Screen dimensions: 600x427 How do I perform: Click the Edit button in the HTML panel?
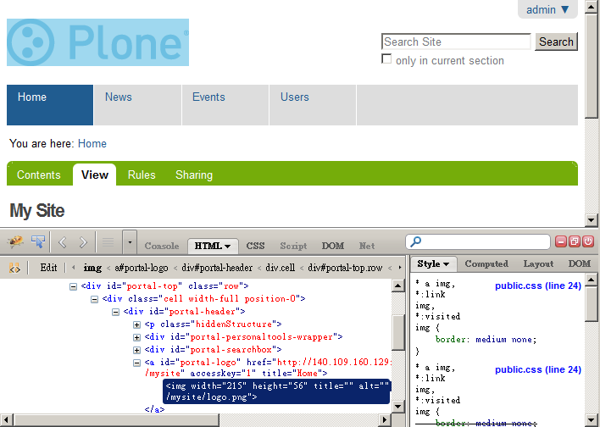(48, 268)
